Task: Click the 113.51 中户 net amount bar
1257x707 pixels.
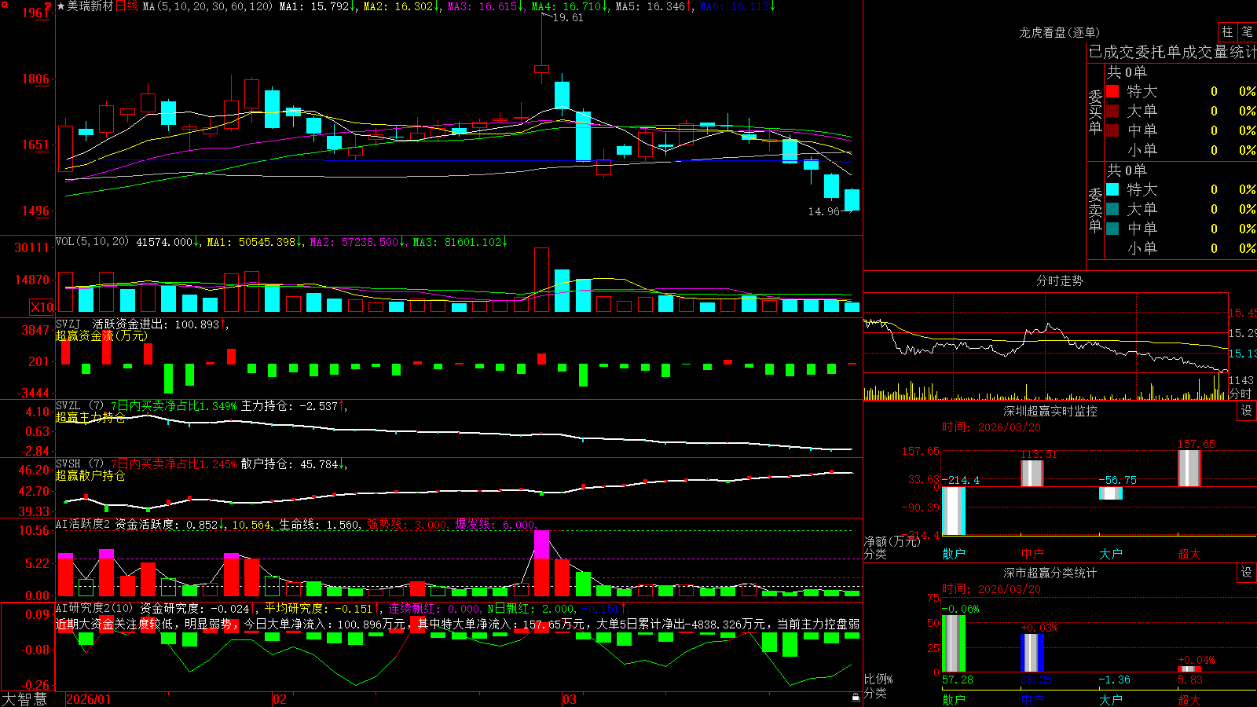Action: click(x=1032, y=474)
